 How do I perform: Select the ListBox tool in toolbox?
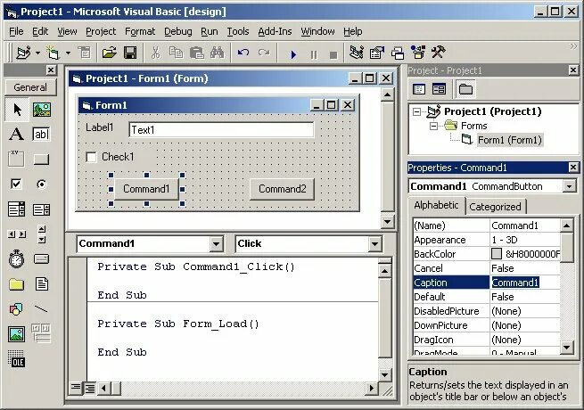tap(41, 209)
